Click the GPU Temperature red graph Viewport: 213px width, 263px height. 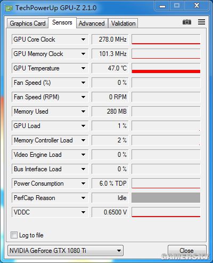[x=166, y=68]
